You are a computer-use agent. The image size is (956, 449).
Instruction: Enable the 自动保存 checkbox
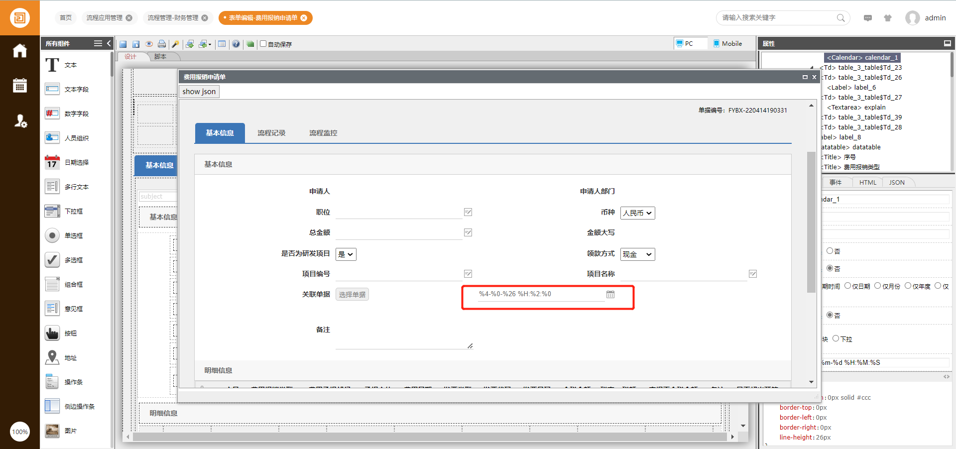coord(263,44)
